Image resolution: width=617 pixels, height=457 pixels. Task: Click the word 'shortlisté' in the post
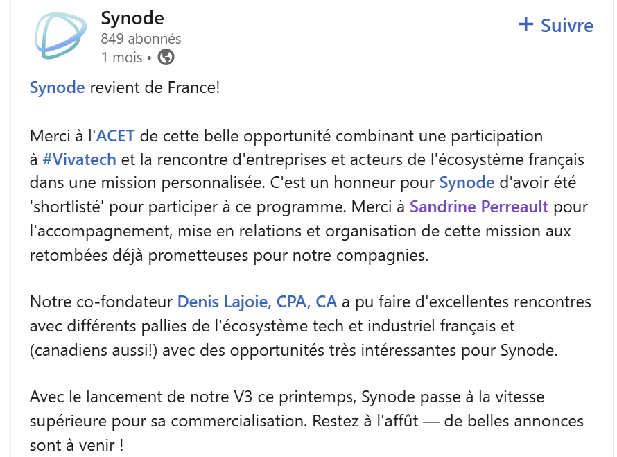coord(66,207)
